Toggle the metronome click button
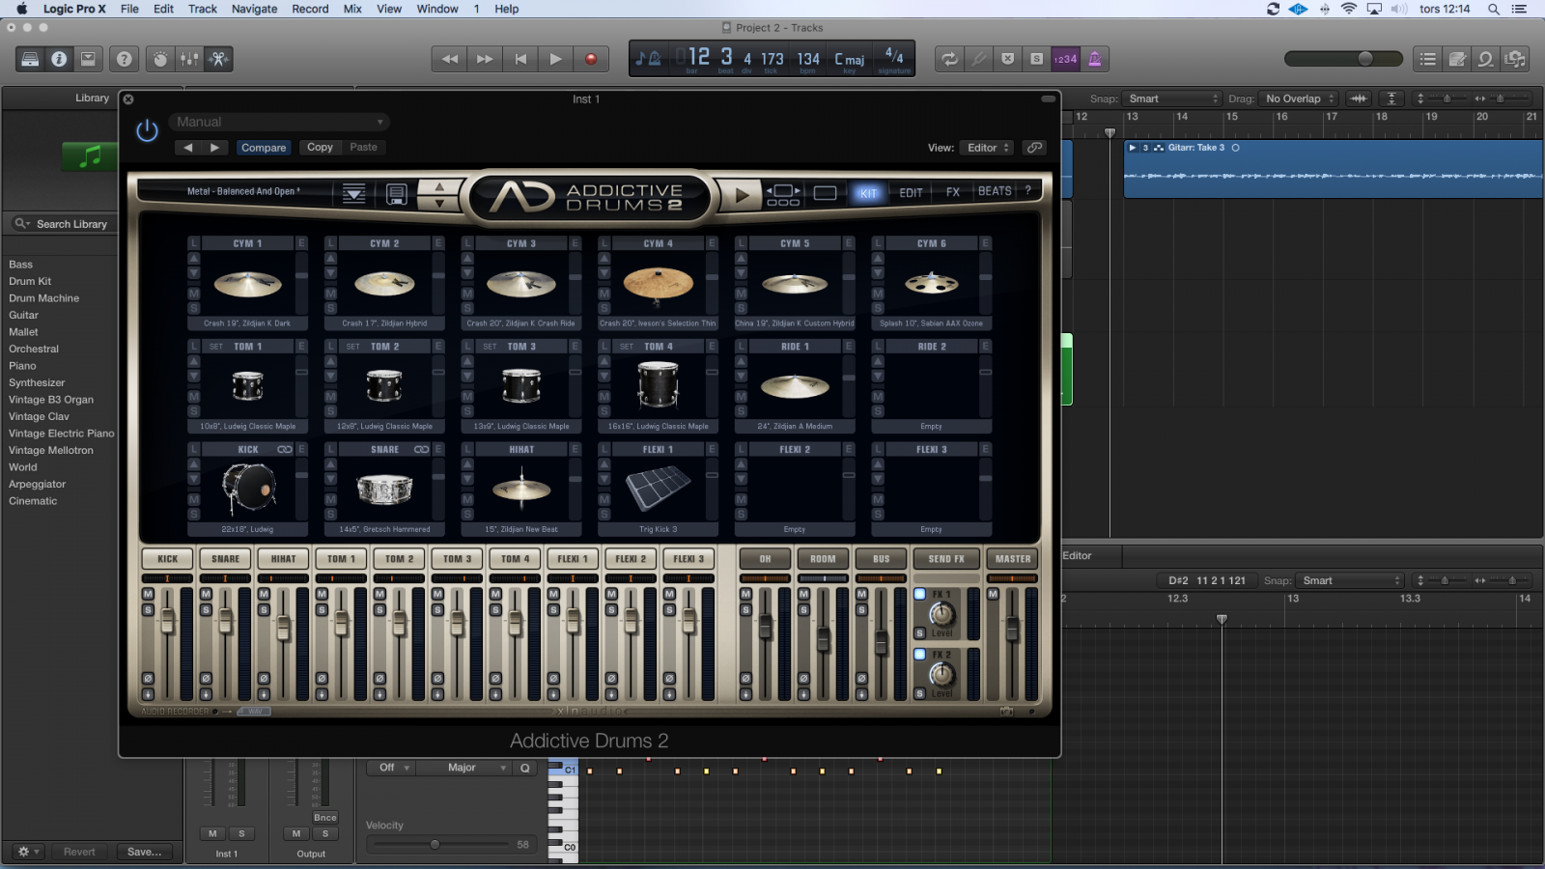The image size is (1545, 869). (1095, 59)
